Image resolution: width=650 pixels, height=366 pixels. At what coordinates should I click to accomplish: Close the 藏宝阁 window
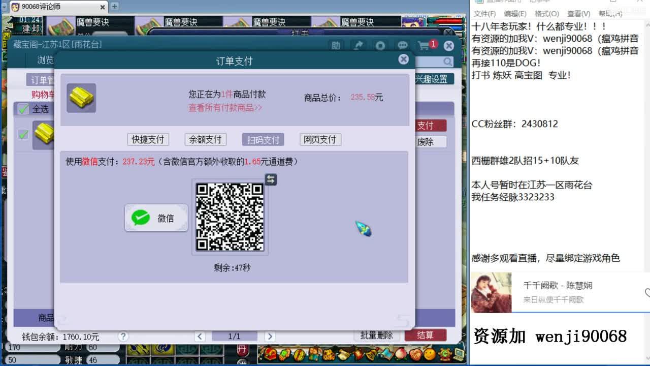449,46
